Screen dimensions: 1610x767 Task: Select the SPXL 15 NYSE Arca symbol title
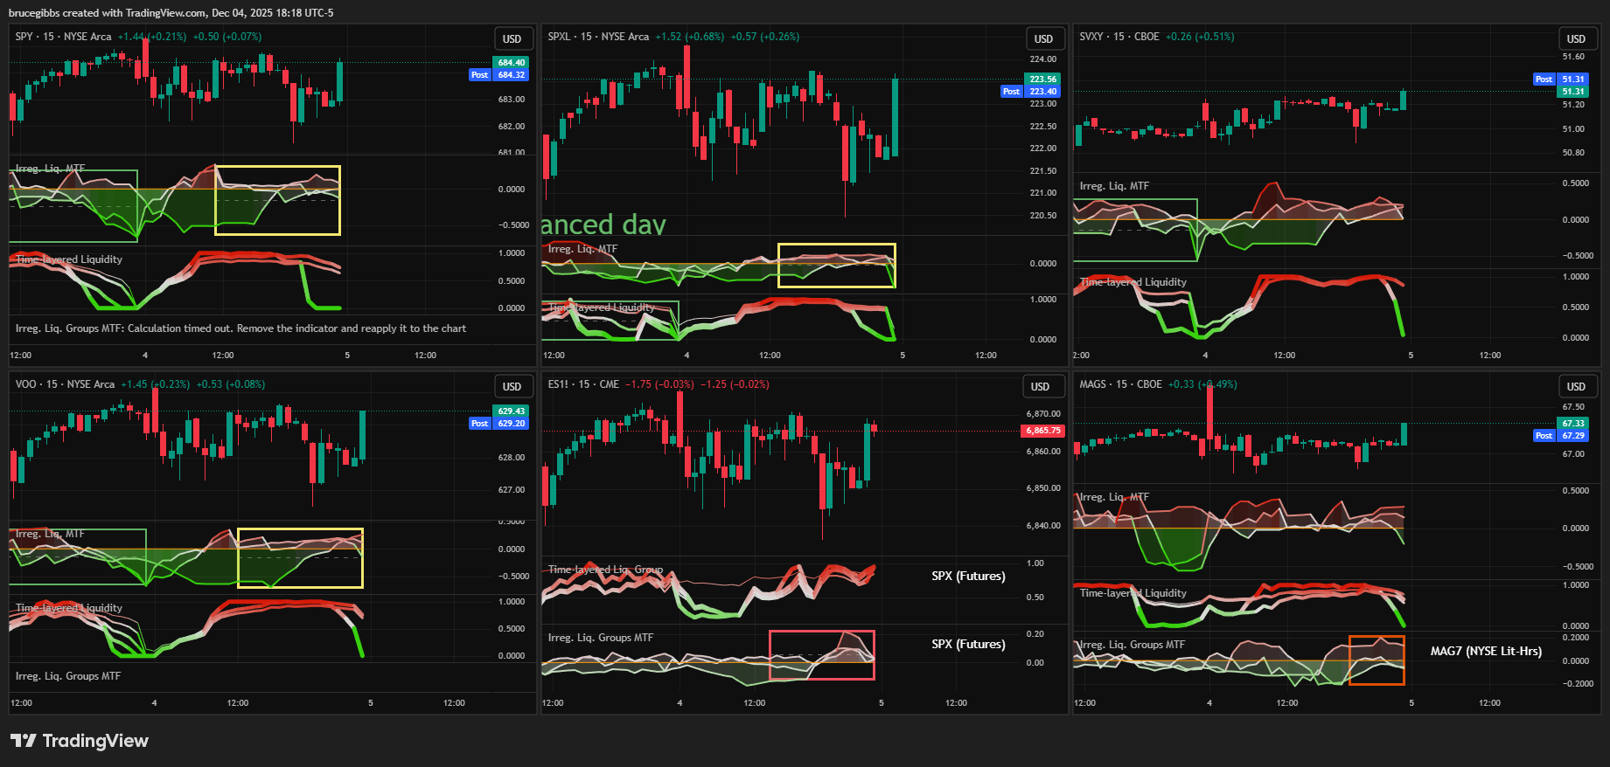coord(598,37)
